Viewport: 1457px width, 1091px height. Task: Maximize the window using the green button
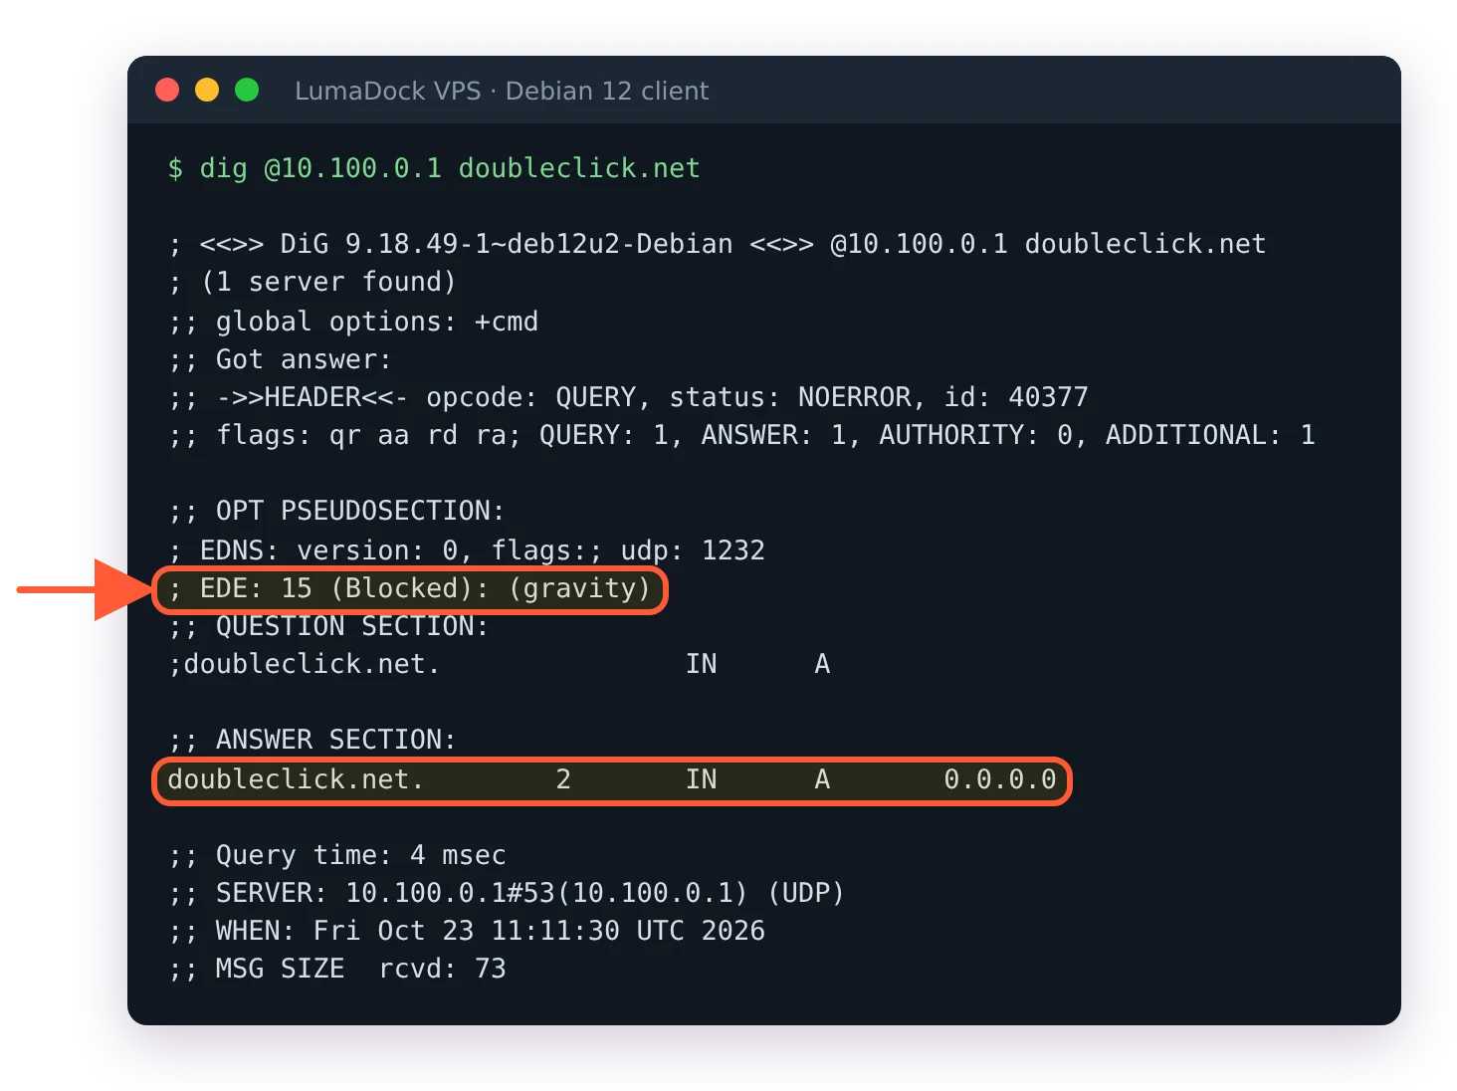pyautogui.click(x=247, y=91)
